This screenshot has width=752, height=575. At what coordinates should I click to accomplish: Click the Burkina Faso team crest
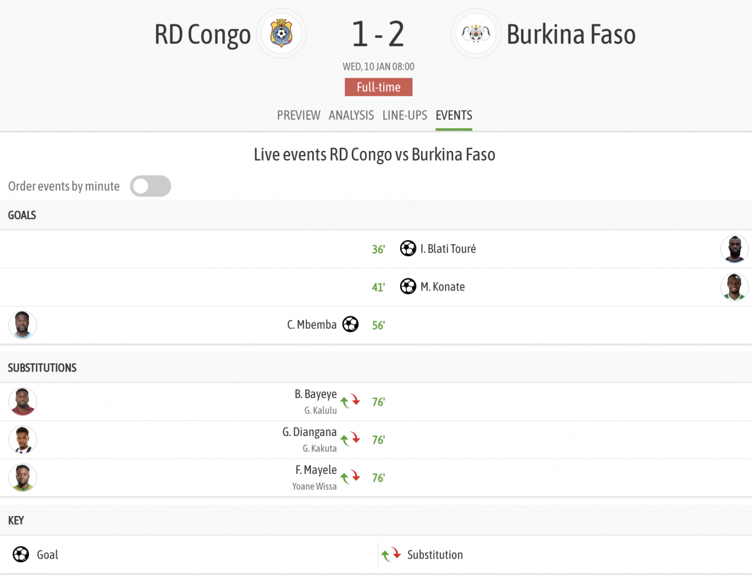point(476,34)
